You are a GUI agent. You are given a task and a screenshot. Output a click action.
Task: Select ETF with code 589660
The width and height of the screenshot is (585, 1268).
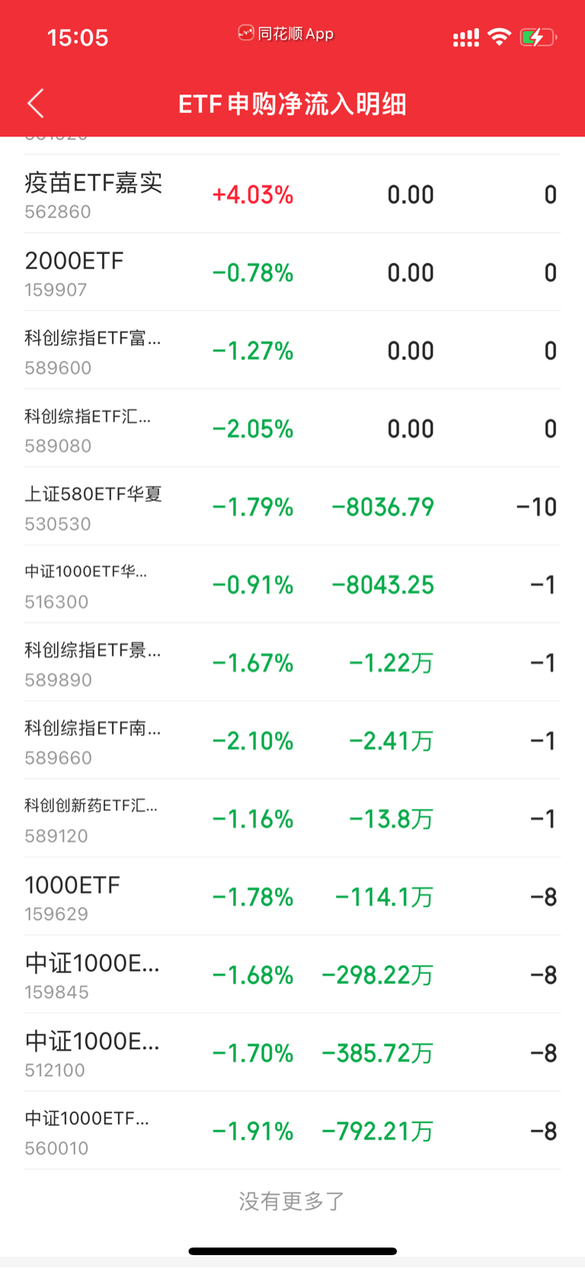click(x=292, y=741)
